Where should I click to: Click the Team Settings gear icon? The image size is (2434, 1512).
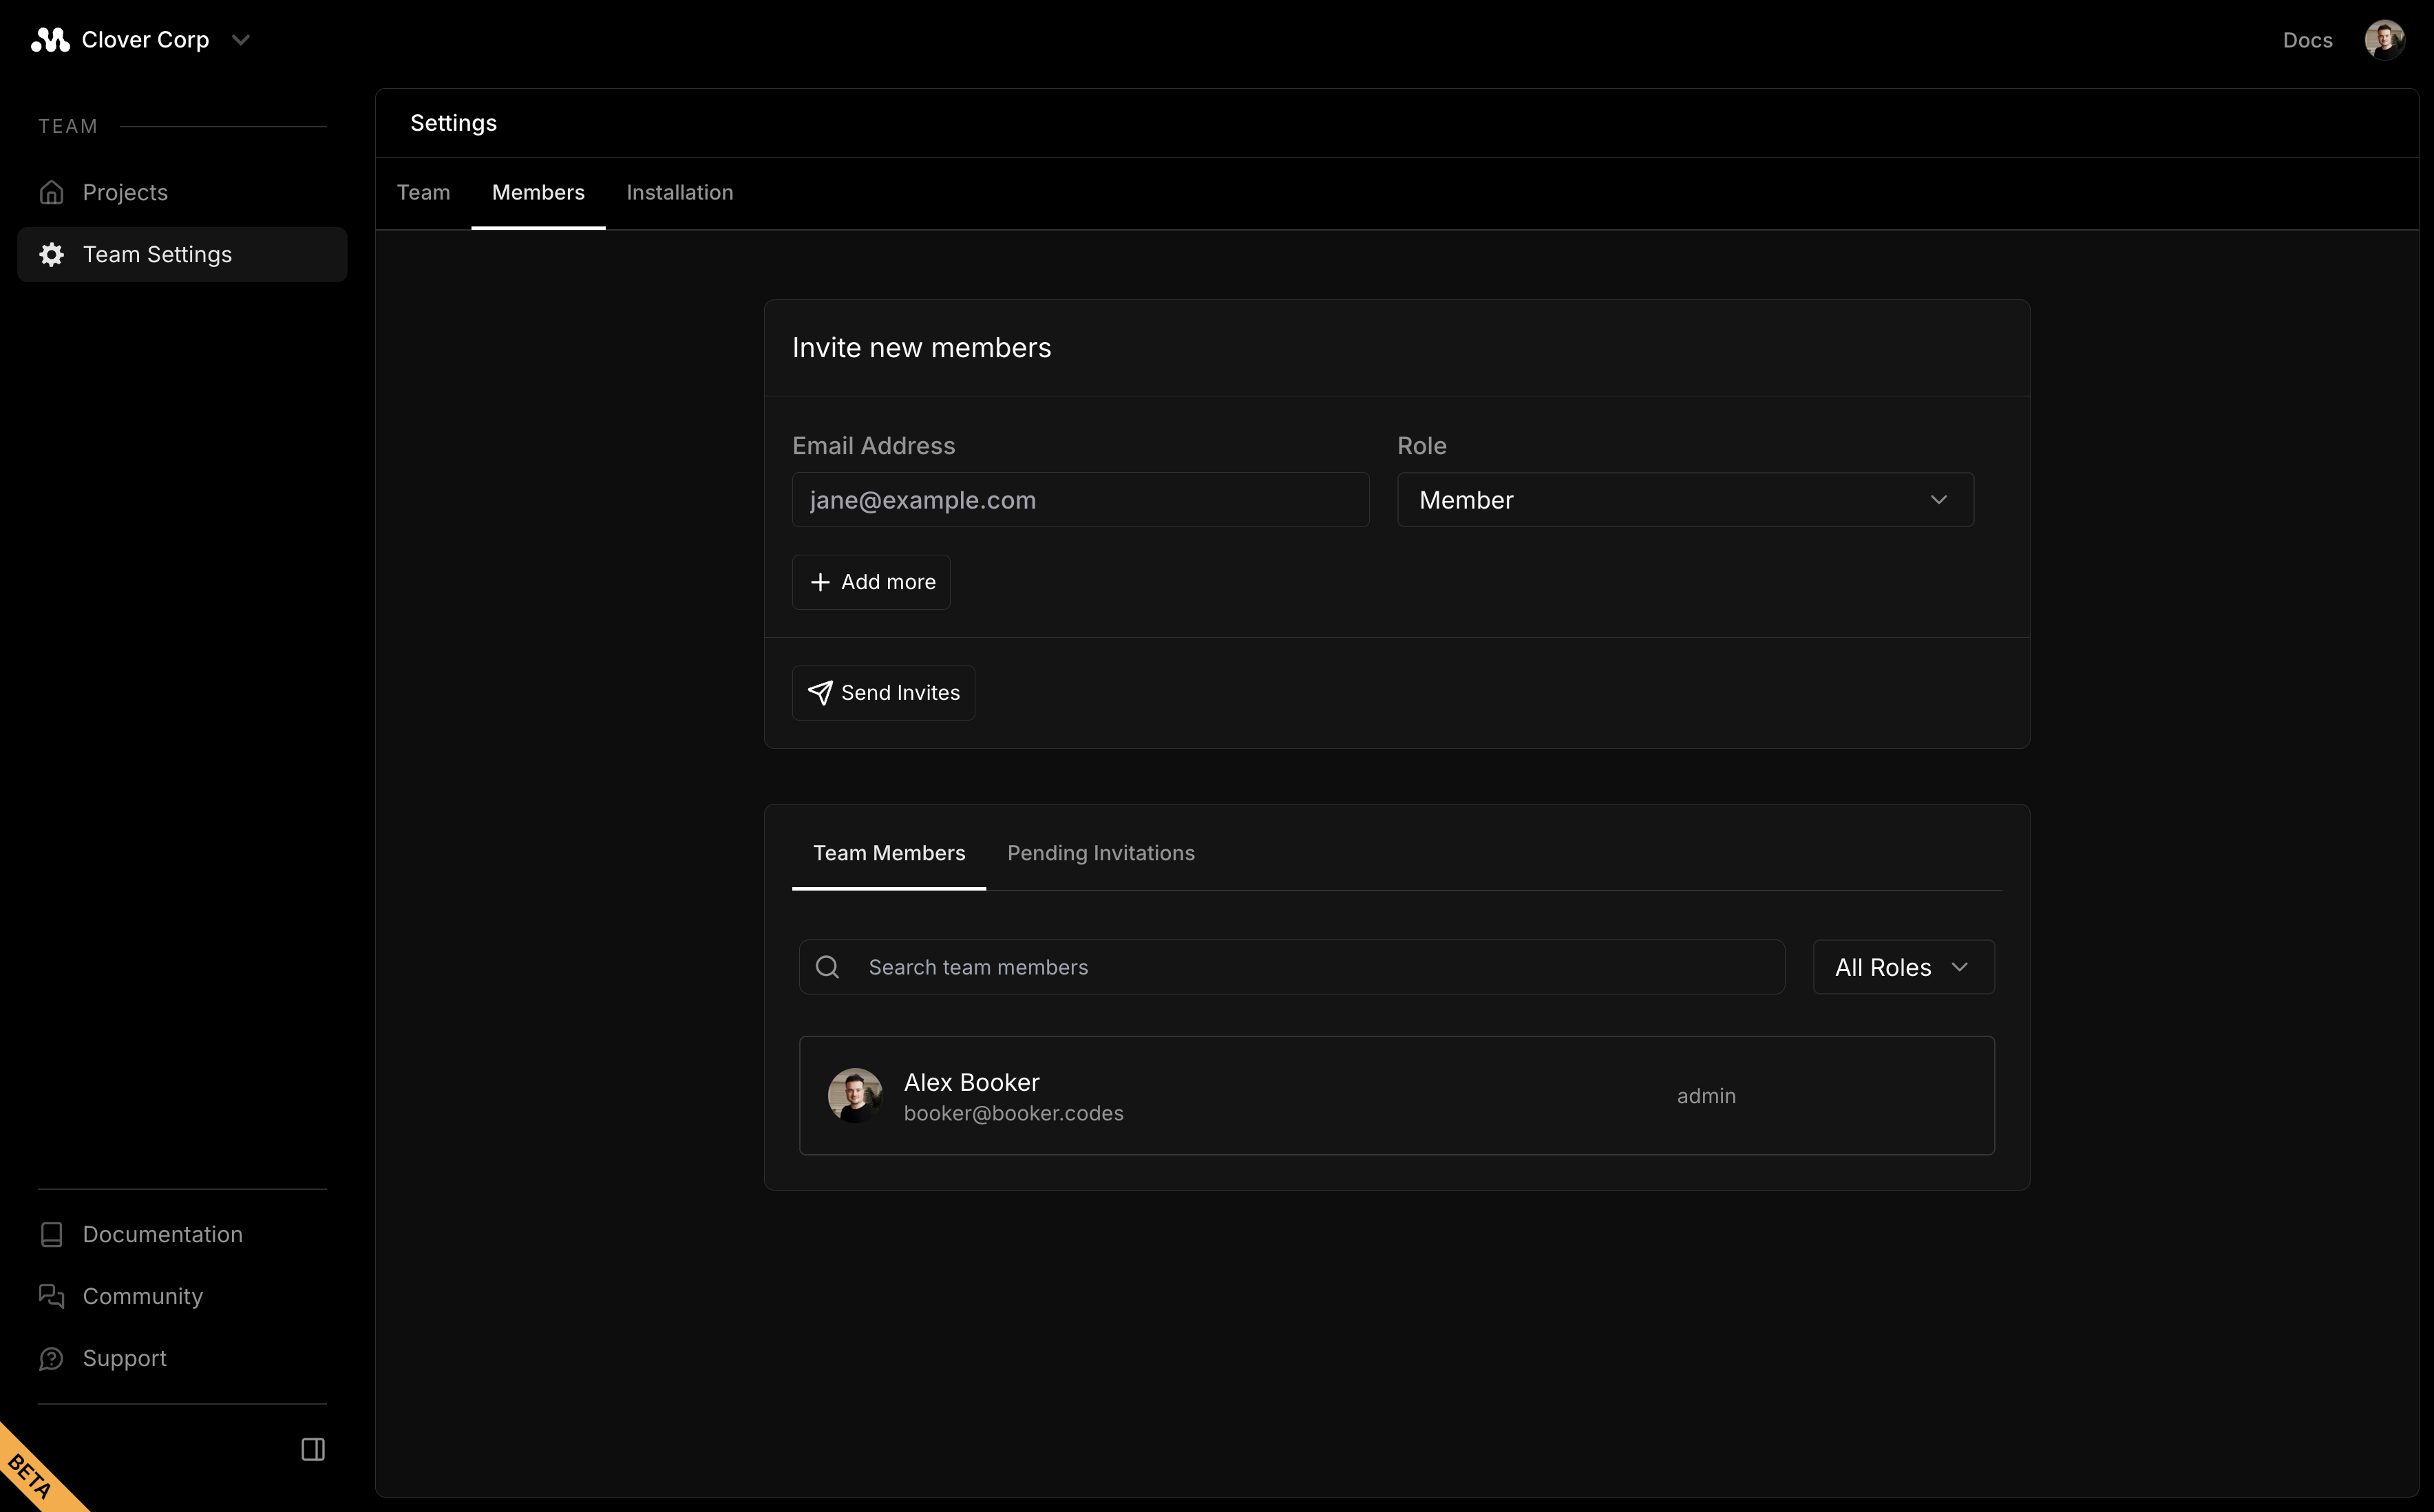pyautogui.click(x=52, y=254)
